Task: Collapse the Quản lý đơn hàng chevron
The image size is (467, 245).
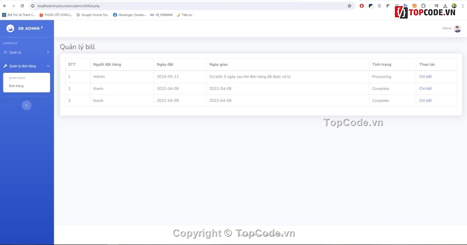Action: (48, 66)
